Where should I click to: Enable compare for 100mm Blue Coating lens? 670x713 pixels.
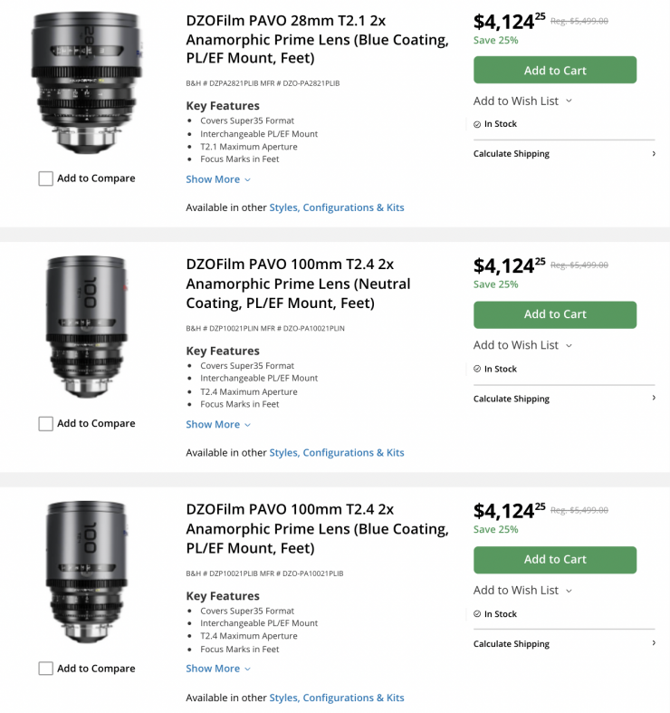46,669
